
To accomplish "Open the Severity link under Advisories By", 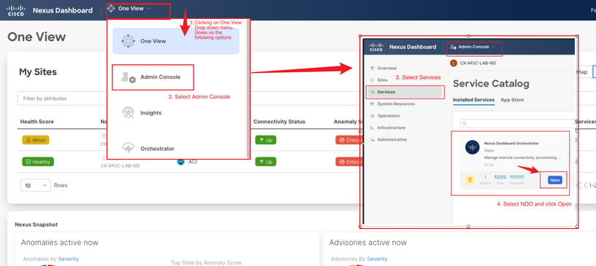I will (x=377, y=259).
